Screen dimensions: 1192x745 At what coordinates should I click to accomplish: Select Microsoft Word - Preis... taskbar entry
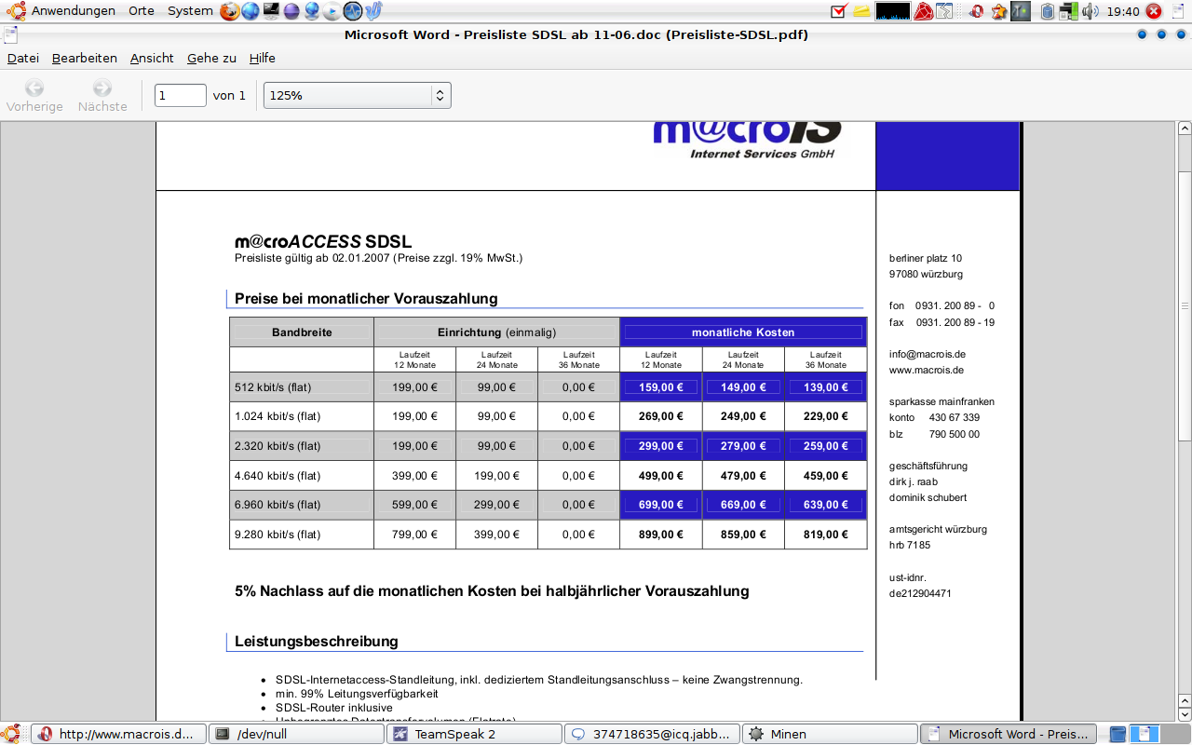click(1009, 734)
